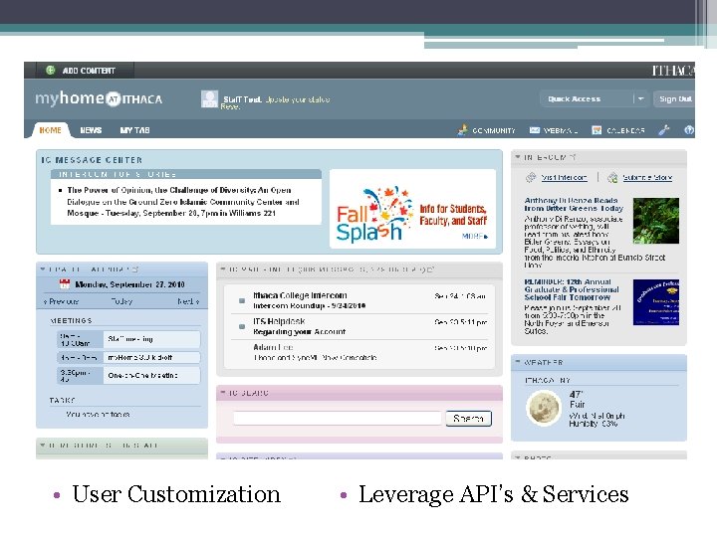Click the moon weather condition icon

click(543, 409)
